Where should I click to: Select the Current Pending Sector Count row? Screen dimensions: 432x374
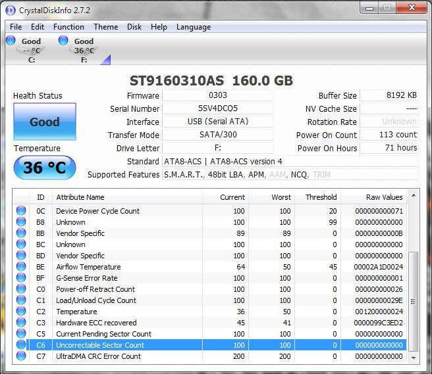coord(210,334)
